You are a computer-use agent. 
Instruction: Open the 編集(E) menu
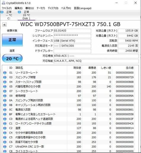tap(18, 8)
